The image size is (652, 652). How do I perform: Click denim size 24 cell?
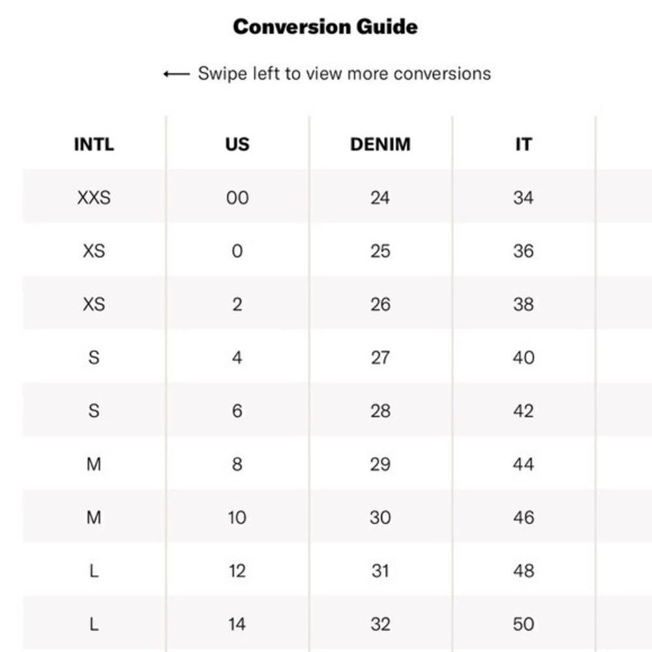coord(380,198)
